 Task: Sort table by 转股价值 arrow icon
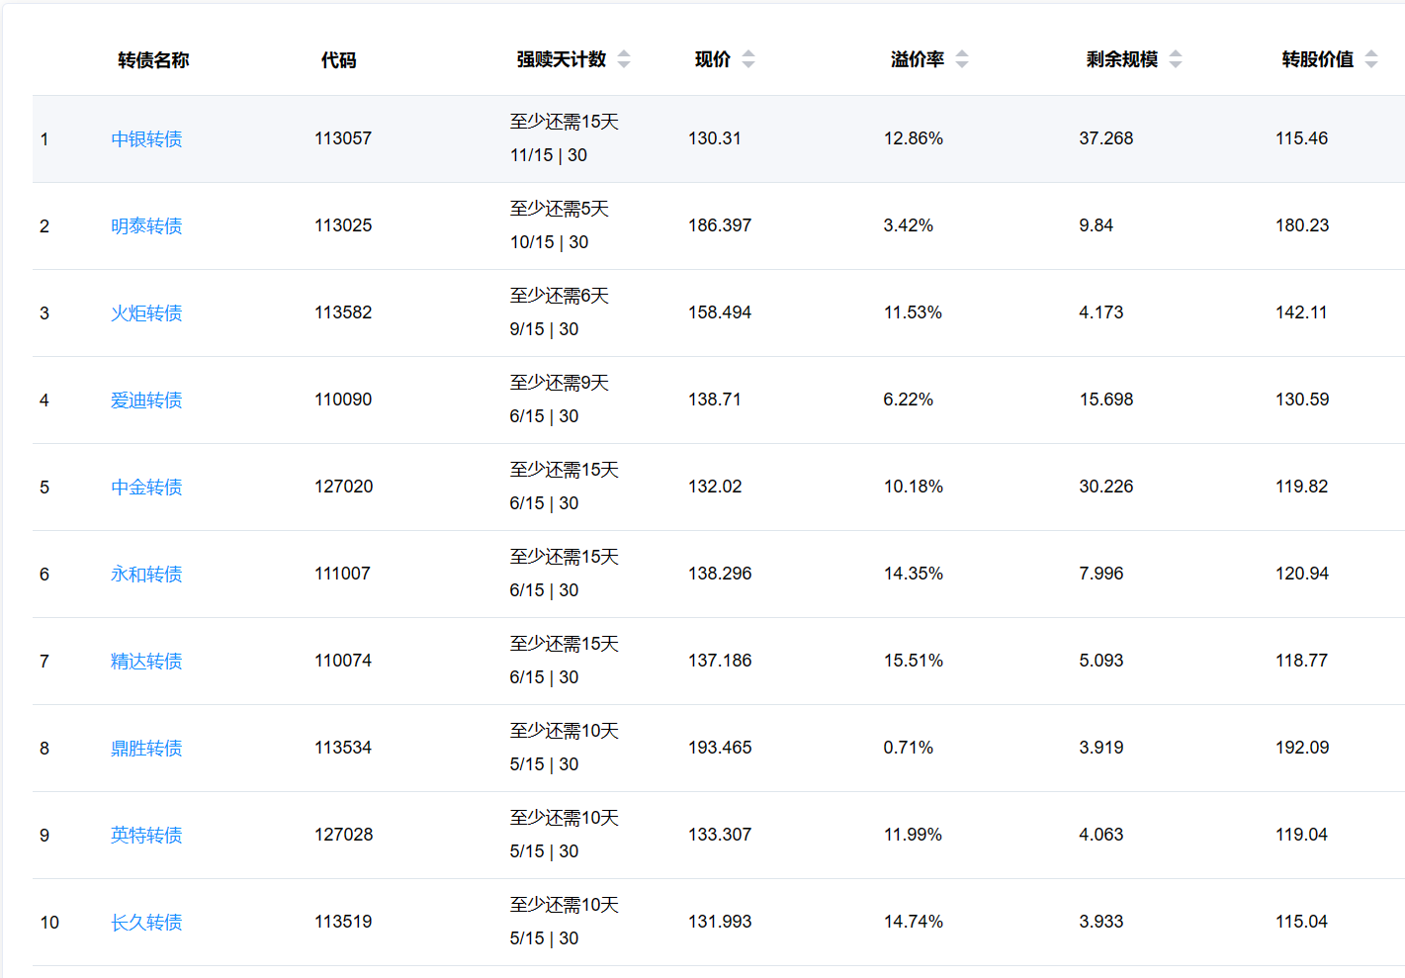[1371, 59]
